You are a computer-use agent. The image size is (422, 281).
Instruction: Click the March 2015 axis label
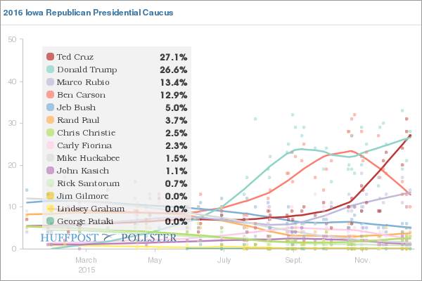point(86,265)
